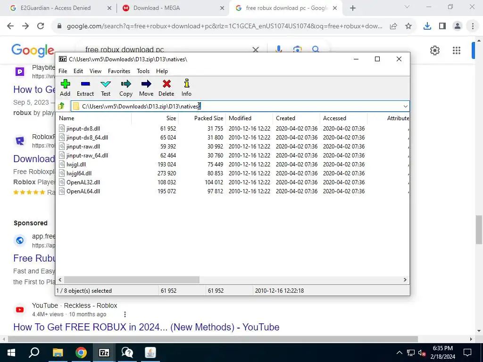Click the Copy toolbar icon
Image resolution: width=483 pixels, height=362 pixels.
coord(125,88)
